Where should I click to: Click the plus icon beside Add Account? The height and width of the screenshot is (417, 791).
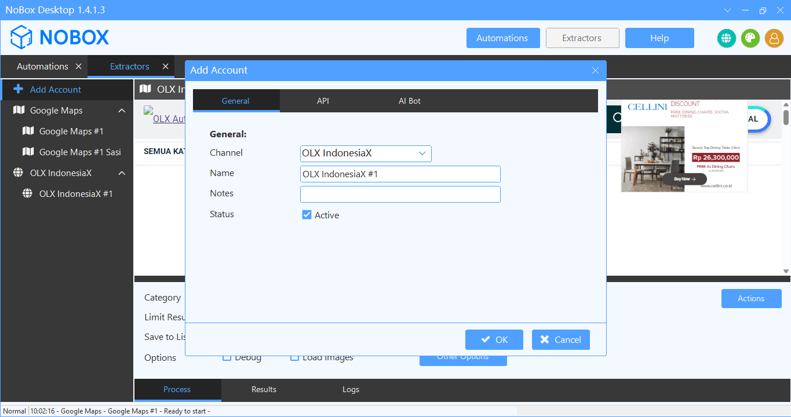click(x=18, y=89)
